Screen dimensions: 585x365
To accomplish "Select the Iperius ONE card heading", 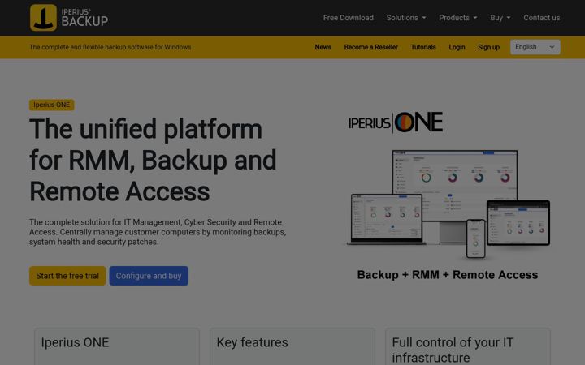I will tap(75, 342).
